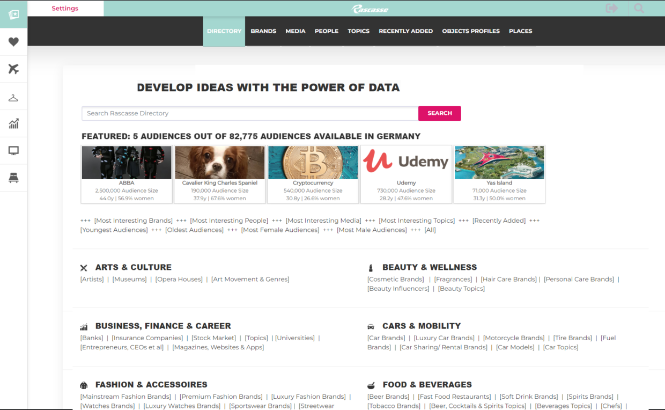Open the heart favorites sidebar icon

point(13,42)
